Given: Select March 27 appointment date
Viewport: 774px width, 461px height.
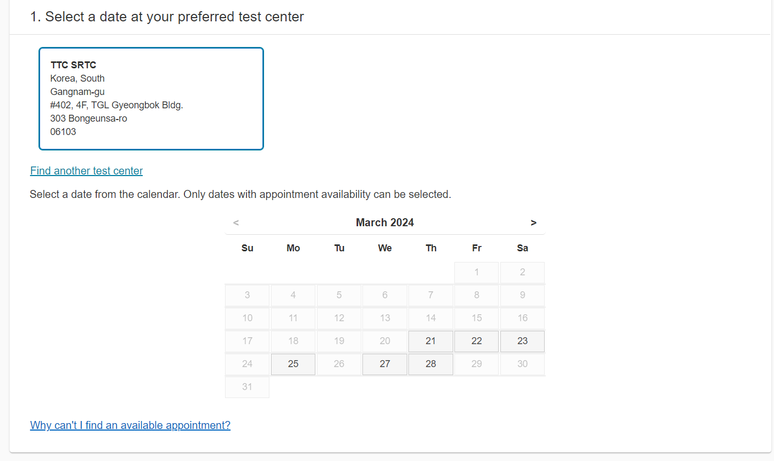Looking at the screenshot, I should pos(385,364).
